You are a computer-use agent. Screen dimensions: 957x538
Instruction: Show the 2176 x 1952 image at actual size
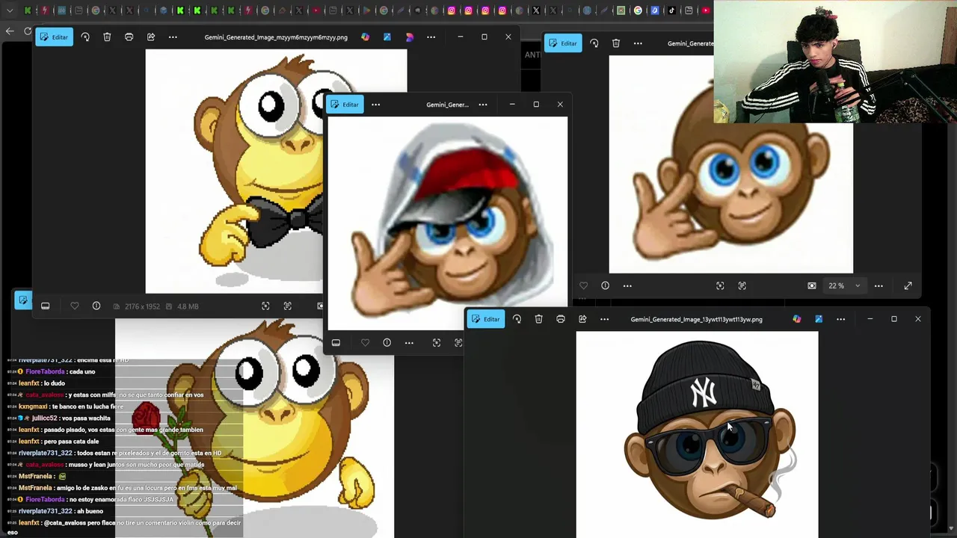[287, 306]
